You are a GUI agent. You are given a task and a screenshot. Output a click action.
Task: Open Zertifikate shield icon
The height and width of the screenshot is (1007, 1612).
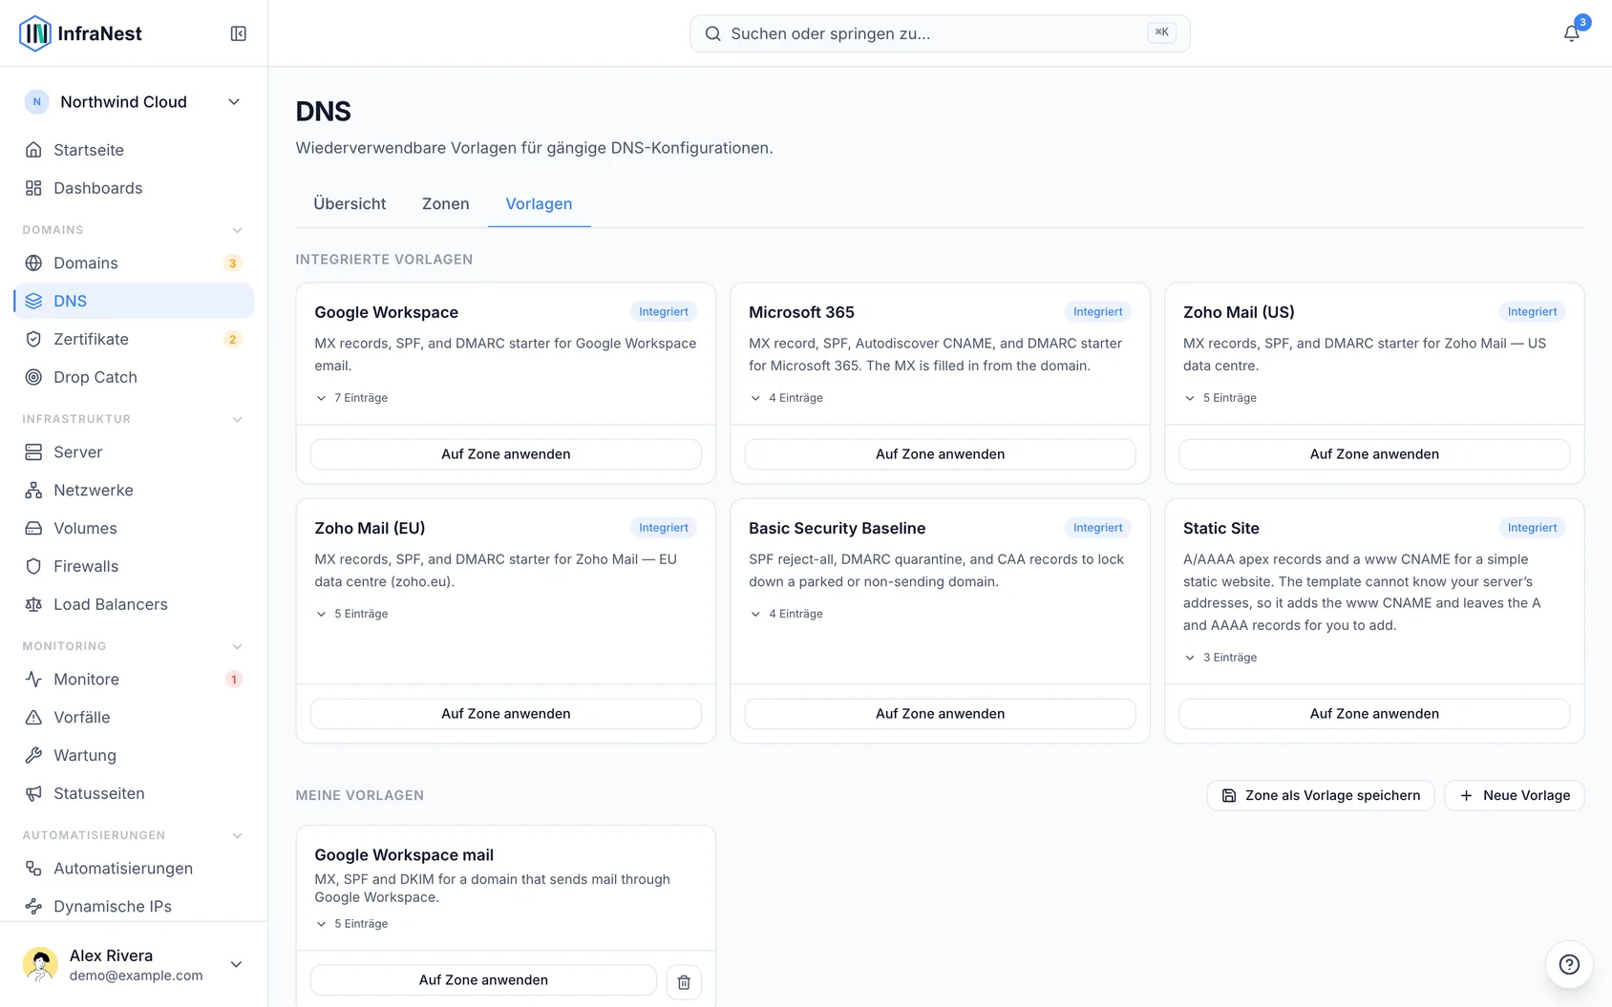tap(33, 339)
